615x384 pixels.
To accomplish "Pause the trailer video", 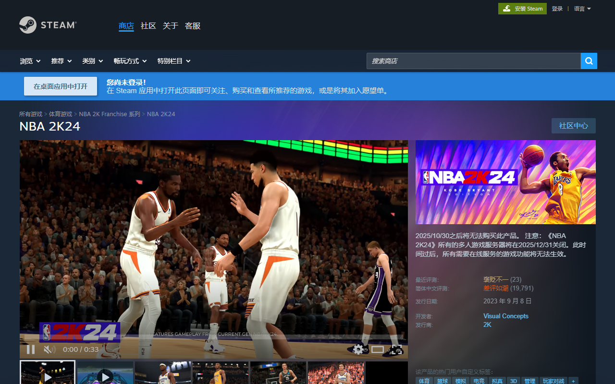I will [31, 349].
